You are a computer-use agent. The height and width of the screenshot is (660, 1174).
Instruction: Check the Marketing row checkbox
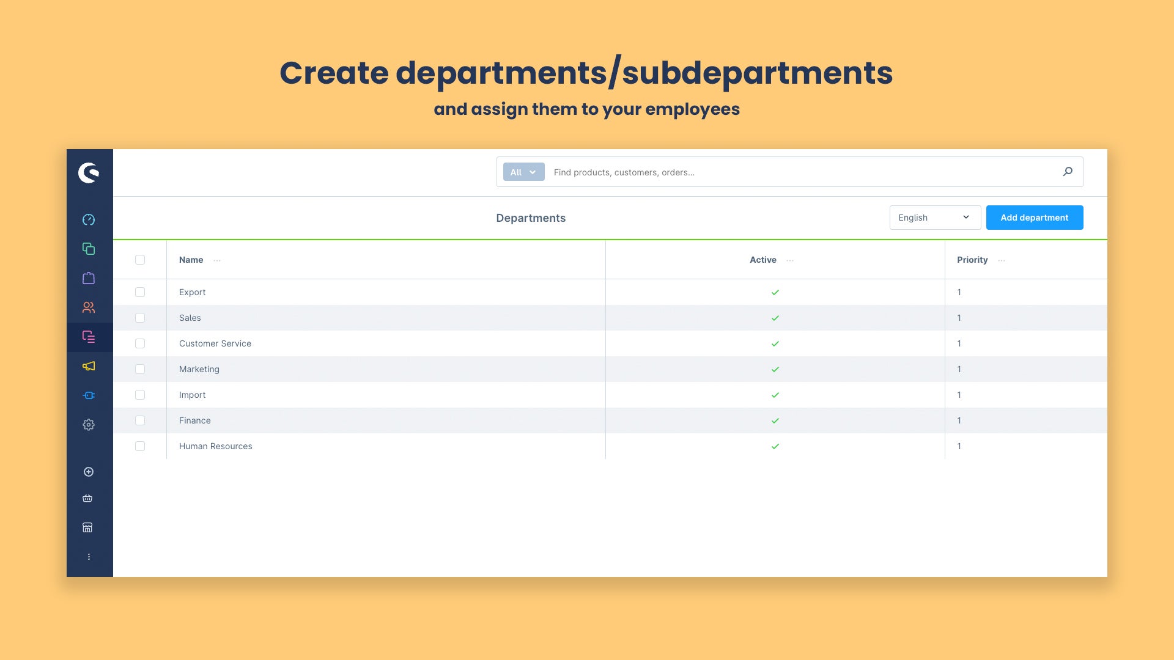140,369
